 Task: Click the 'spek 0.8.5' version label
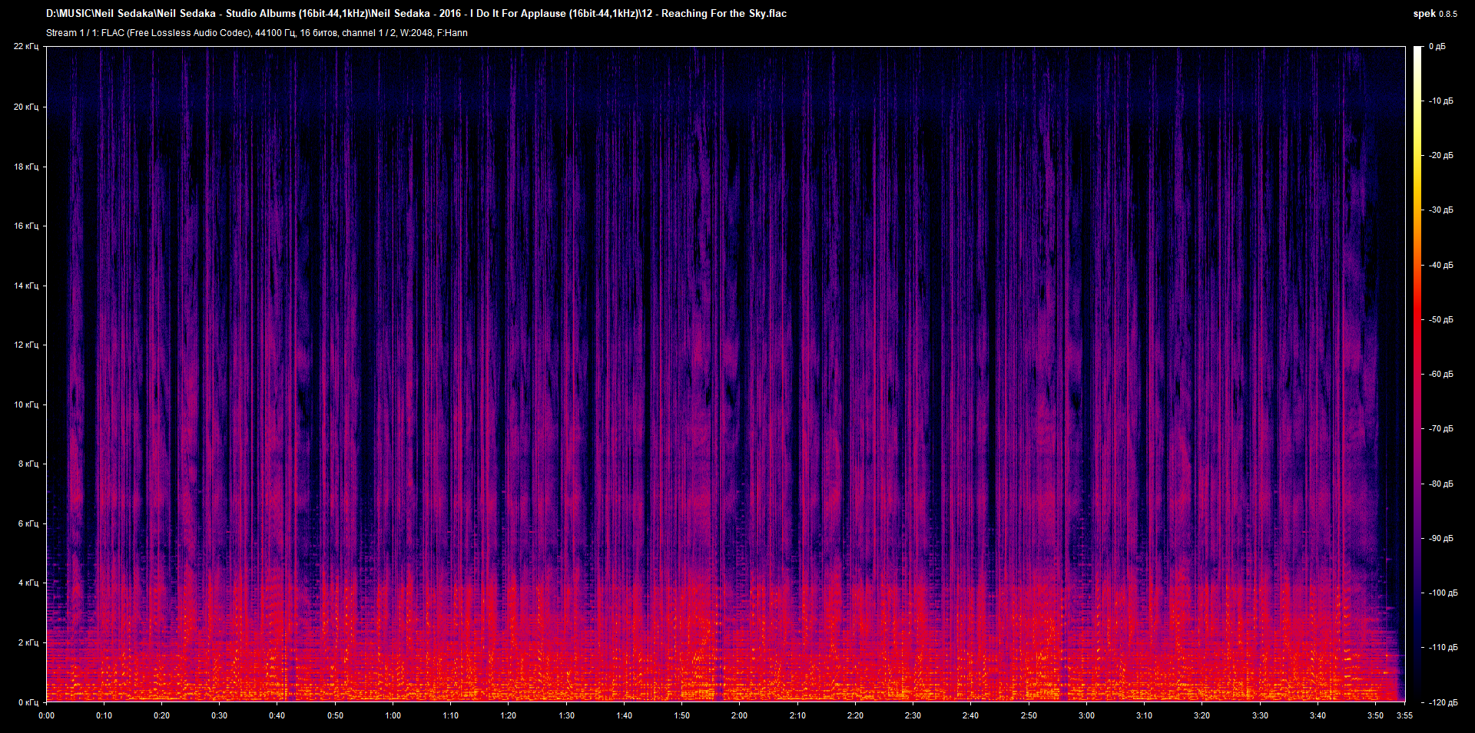(x=1435, y=13)
